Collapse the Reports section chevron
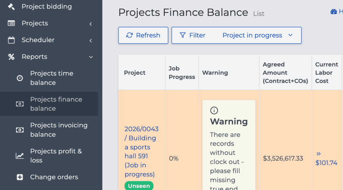Viewport: 343px width, 190px height. coord(91,57)
